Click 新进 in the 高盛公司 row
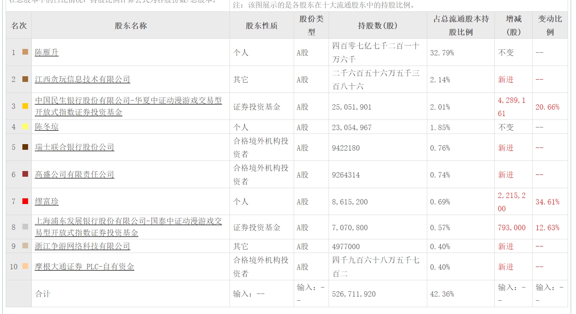 [506, 174]
